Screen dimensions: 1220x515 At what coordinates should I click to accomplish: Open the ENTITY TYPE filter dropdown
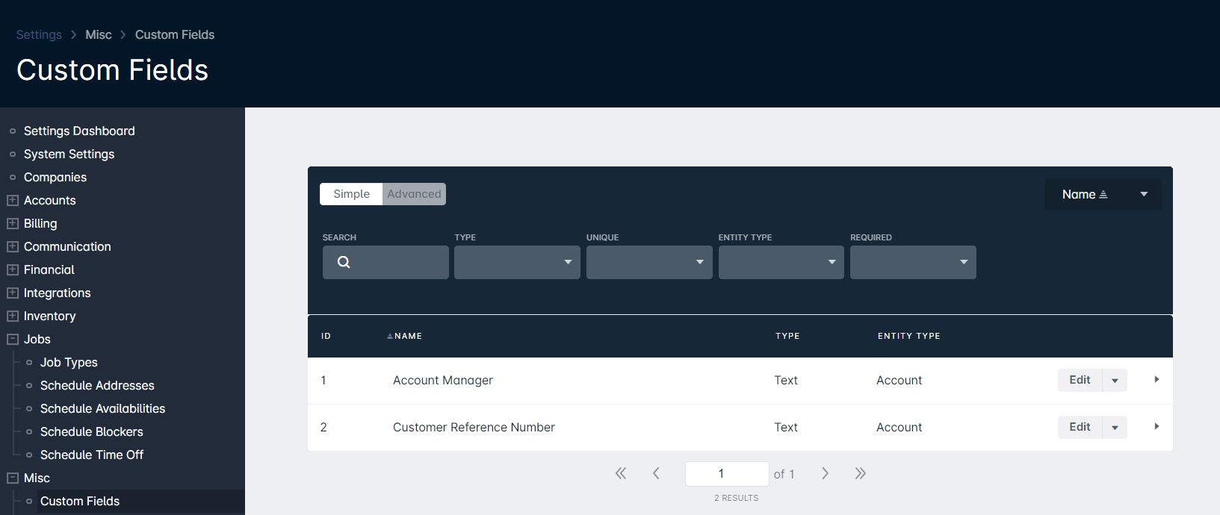pos(781,262)
